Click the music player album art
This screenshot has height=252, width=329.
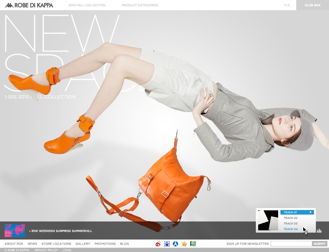(x=268, y=220)
